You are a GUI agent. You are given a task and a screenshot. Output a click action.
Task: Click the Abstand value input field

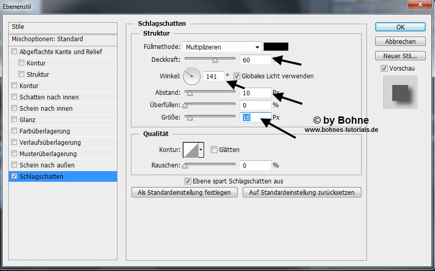click(x=255, y=93)
